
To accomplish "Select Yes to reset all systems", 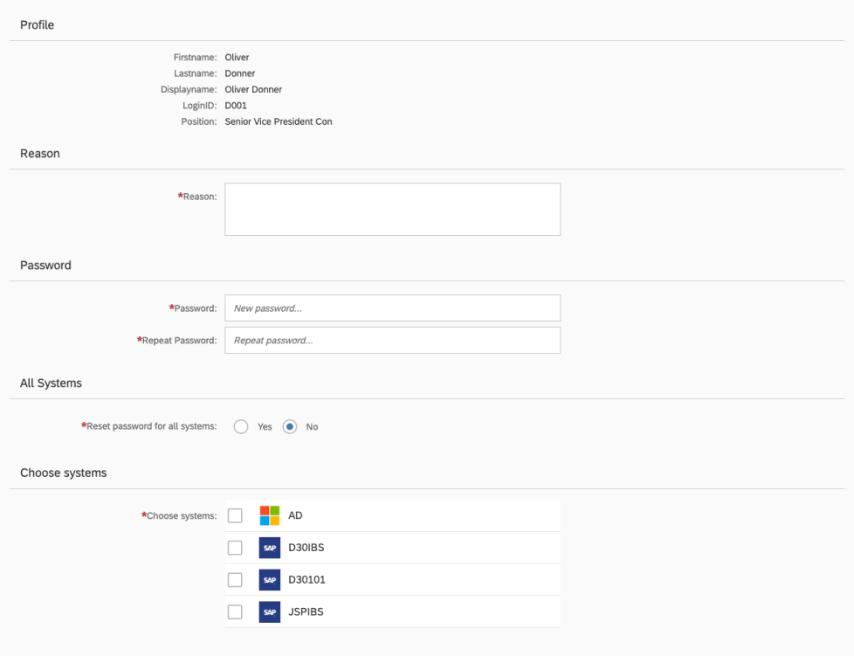I will (241, 427).
